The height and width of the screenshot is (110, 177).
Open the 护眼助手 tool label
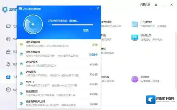tap(146, 35)
